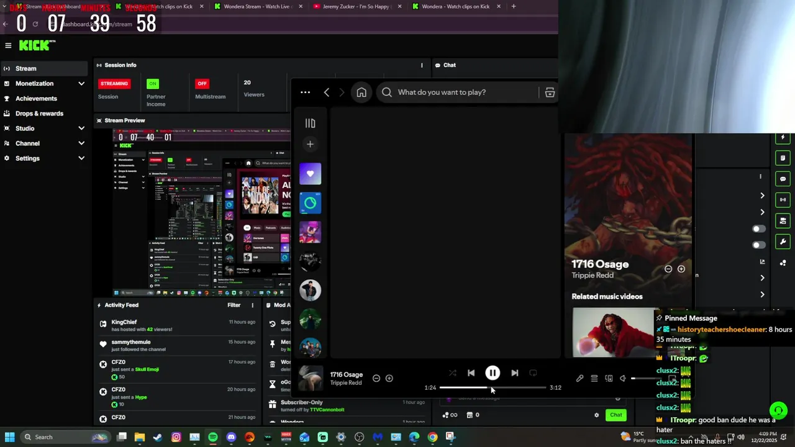
Task: Open the Kick hamburger menu
Action: (8, 45)
